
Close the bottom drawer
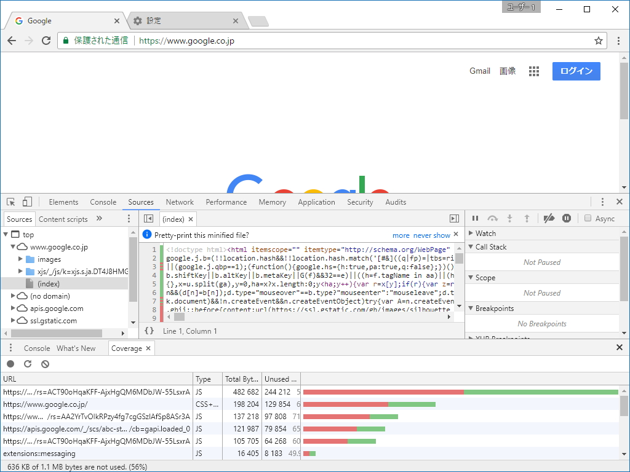[619, 348]
